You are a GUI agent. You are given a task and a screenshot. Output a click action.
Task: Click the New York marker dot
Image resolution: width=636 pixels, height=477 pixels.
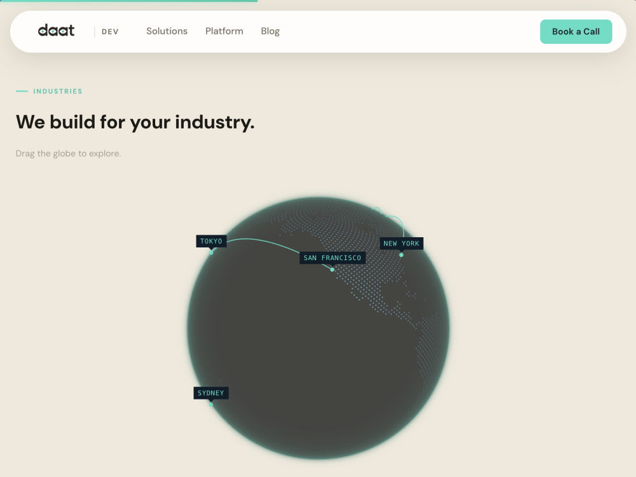[401, 255]
